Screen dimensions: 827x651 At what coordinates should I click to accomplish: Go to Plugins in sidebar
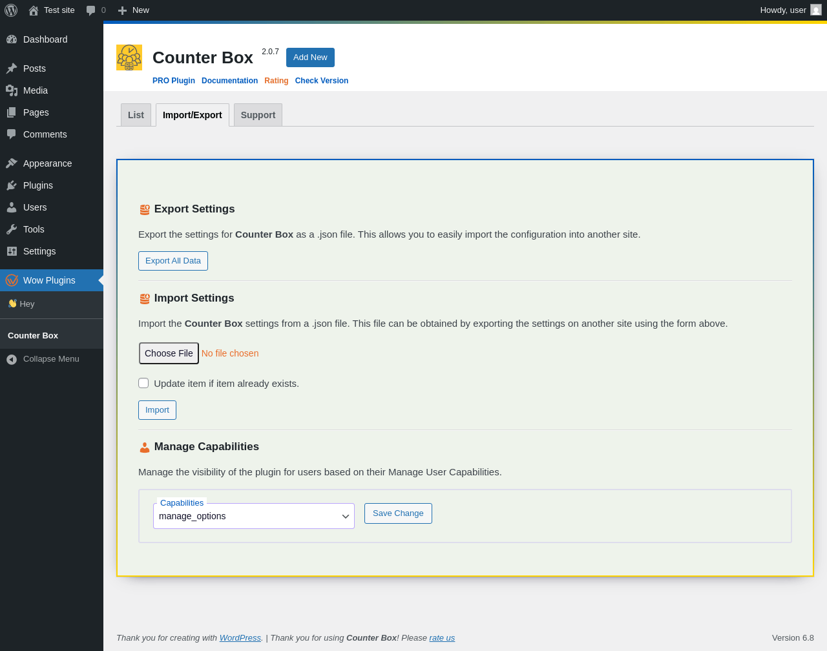pos(52,185)
